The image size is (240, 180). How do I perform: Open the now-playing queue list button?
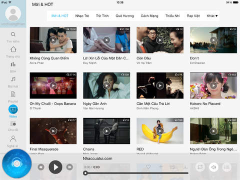pos(227,167)
